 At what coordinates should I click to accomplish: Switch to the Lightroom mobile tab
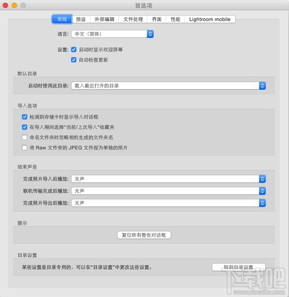pyautogui.click(x=210, y=19)
